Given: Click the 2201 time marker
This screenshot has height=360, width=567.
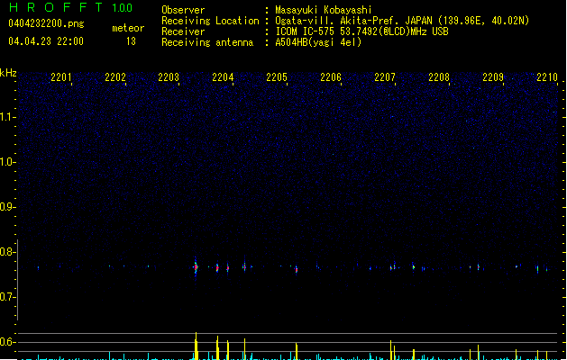Looking at the screenshot, I should pos(60,77).
